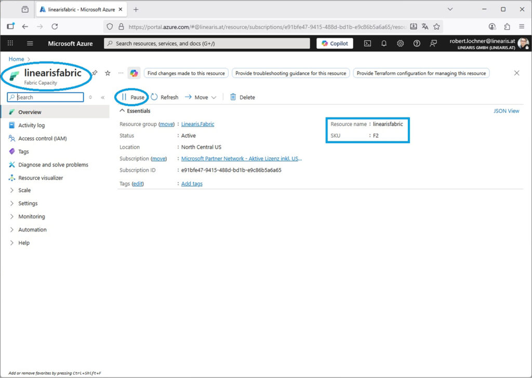Click the Copilot icon beside suggestions
The image size is (532, 378).
coord(134,73)
